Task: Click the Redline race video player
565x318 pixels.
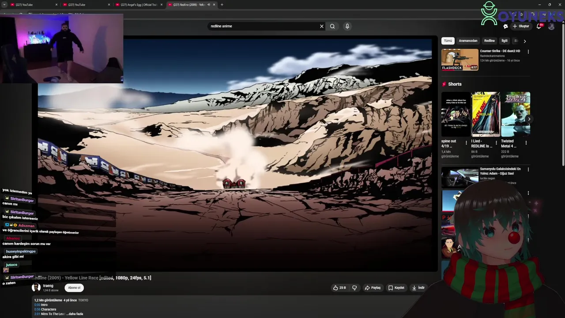Action: click(234, 155)
